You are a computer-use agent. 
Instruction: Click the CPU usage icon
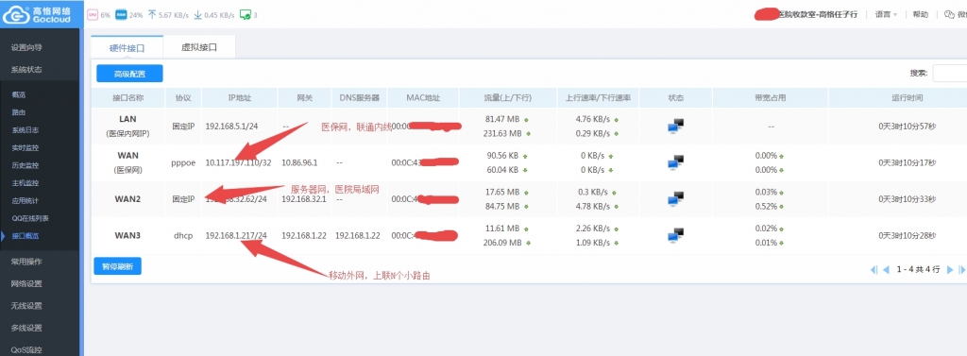pyautogui.click(x=93, y=15)
